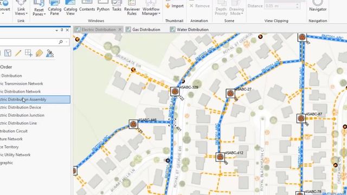Screen dimensions: 347x195
Task: Click the Depth Priority button
Action: coord(221,8)
